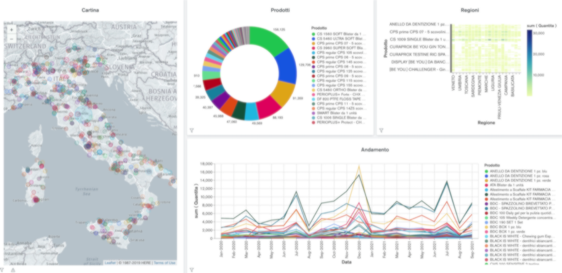The height and width of the screenshot is (273, 562).
Task: Select the CPS regular CPS 105 legend entry
Action: click(339, 52)
